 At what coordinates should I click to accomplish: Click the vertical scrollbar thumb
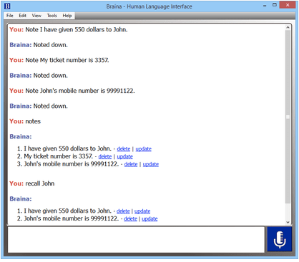[x=288, y=116]
